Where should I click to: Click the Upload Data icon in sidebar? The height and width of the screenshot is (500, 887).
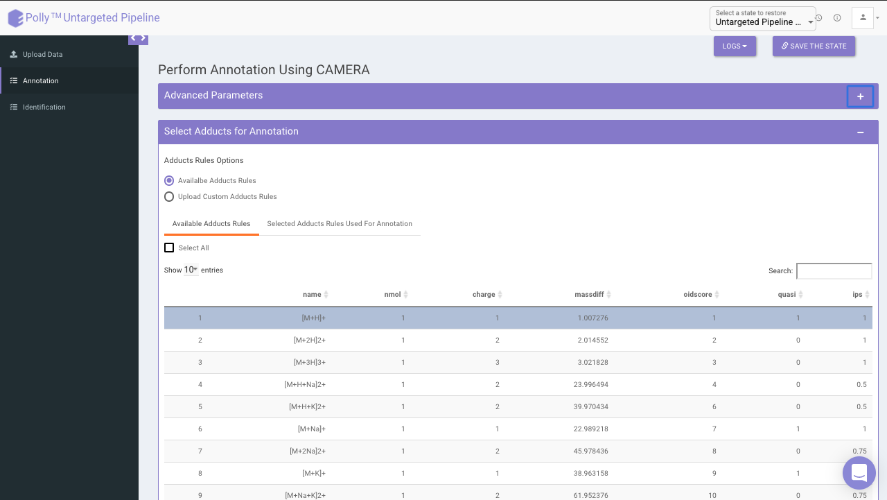click(14, 54)
